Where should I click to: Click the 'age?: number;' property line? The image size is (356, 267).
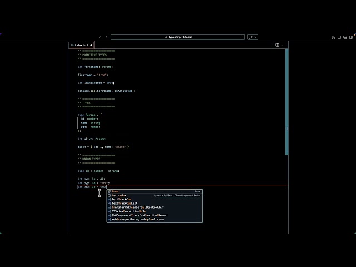point(91,127)
